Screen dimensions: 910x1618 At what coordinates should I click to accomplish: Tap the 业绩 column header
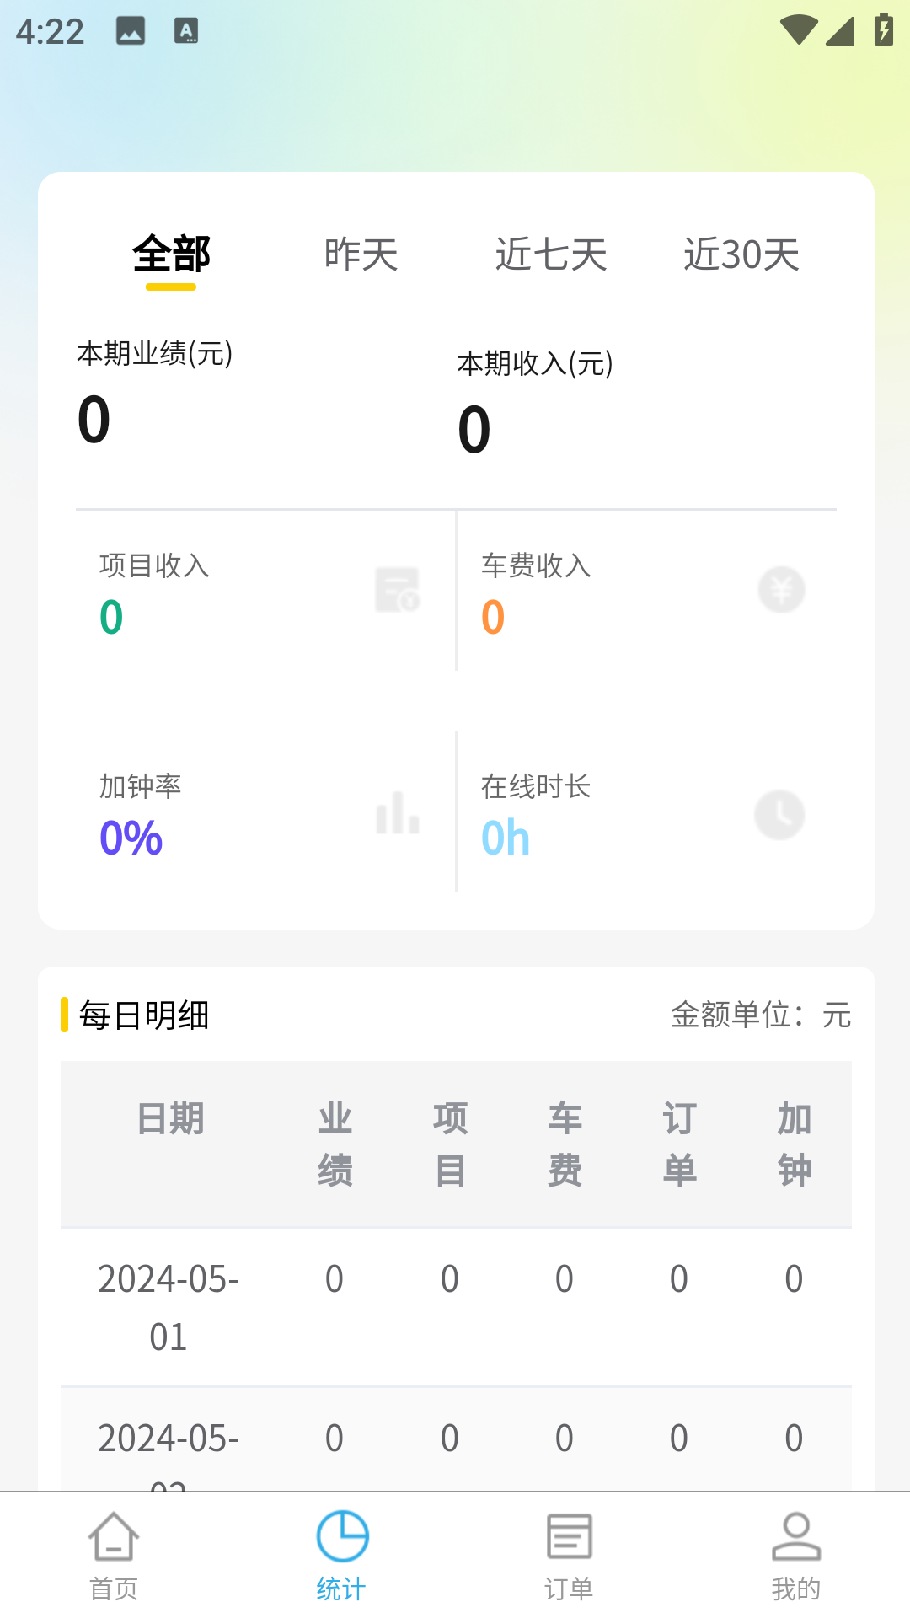(x=335, y=1144)
